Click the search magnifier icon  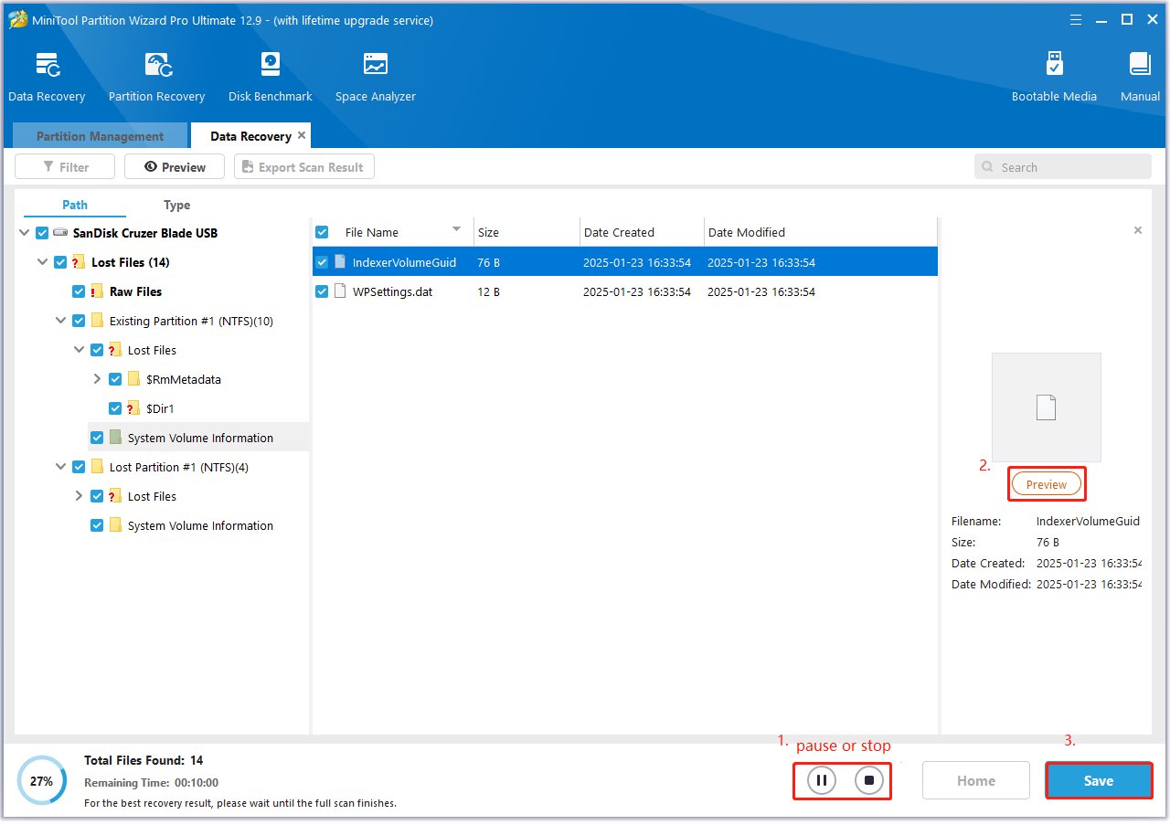pyautogui.click(x=988, y=167)
